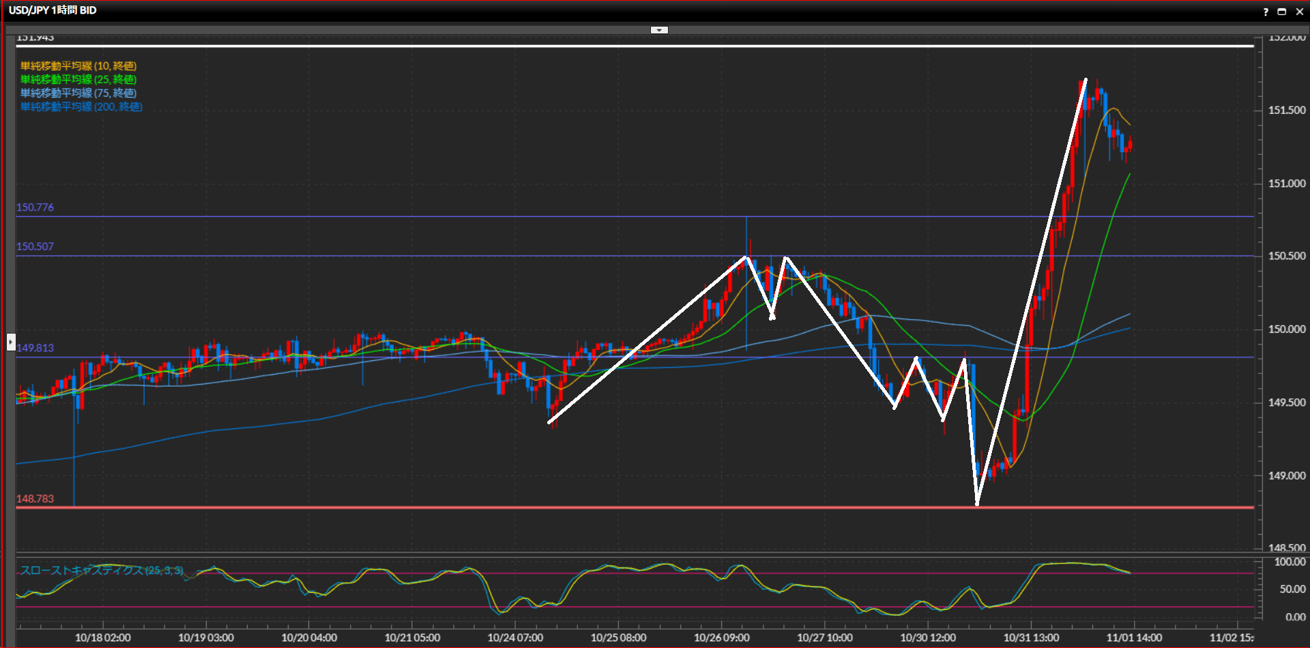Select the green 単純移動平均線 (25, 終値) label

point(78,80)
